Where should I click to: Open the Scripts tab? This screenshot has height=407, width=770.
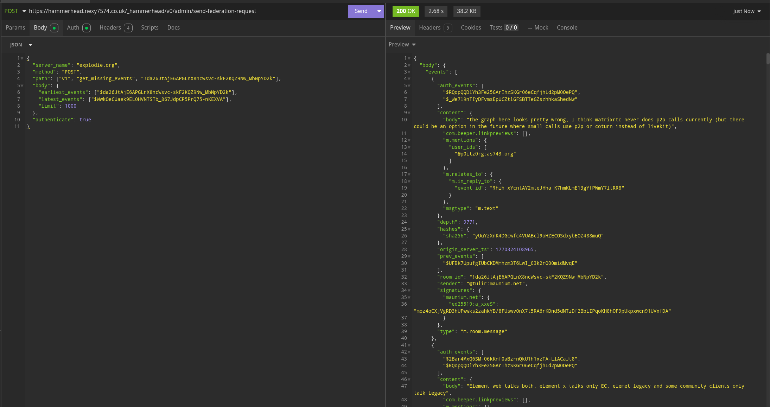(x=149, y=28)
